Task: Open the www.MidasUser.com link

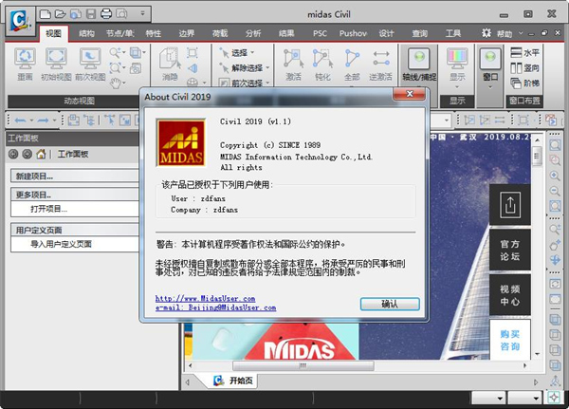Action: (x=205, y=298)
